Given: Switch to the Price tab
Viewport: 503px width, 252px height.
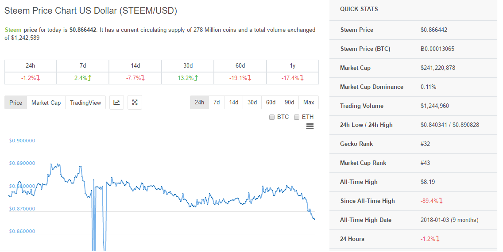Looking at the screenshot, I should click(x=15, y=103).
